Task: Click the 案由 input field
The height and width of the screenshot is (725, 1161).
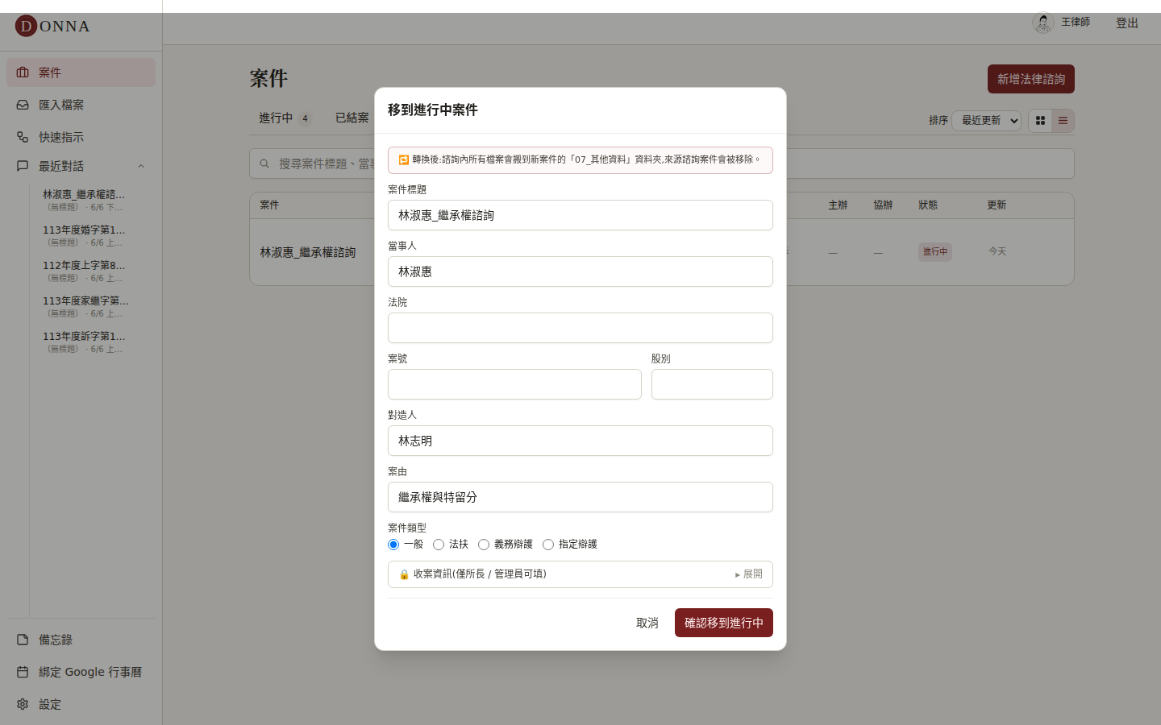Action: [x=580, y=497]
